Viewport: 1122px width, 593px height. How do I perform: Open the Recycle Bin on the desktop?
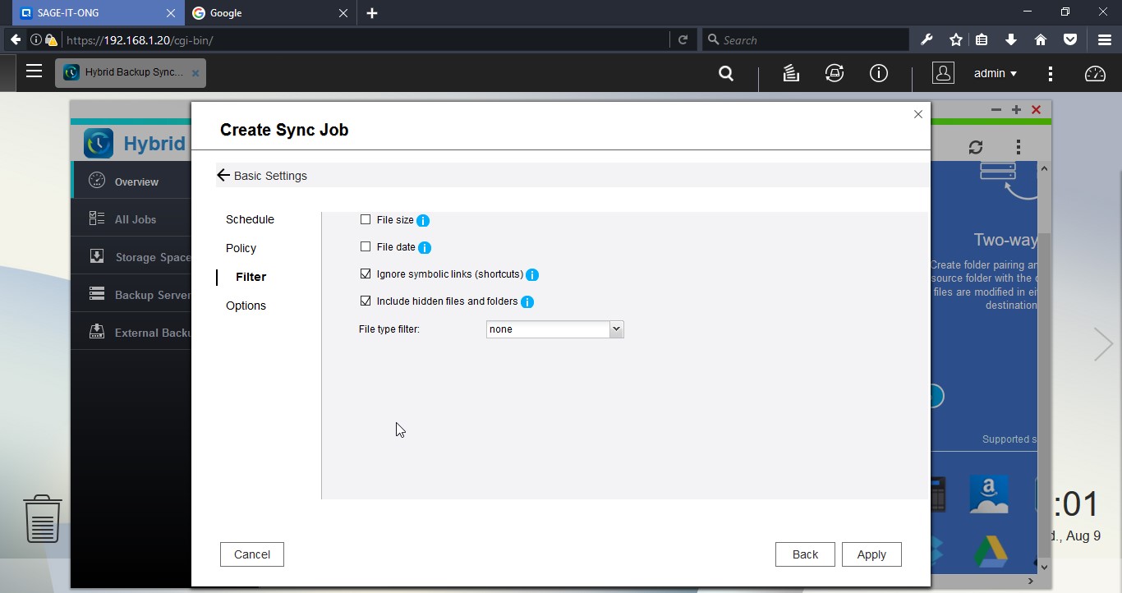click(42, 518)
